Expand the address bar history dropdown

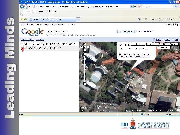[131, 7]
